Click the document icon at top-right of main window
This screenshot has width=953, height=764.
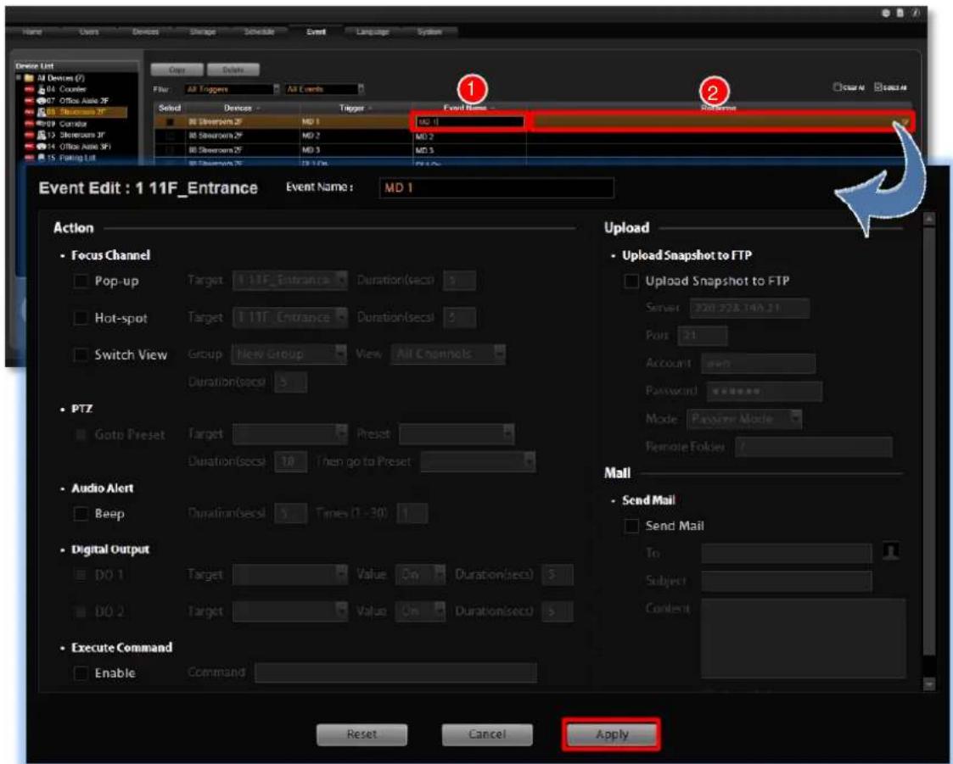click(900, 13)
